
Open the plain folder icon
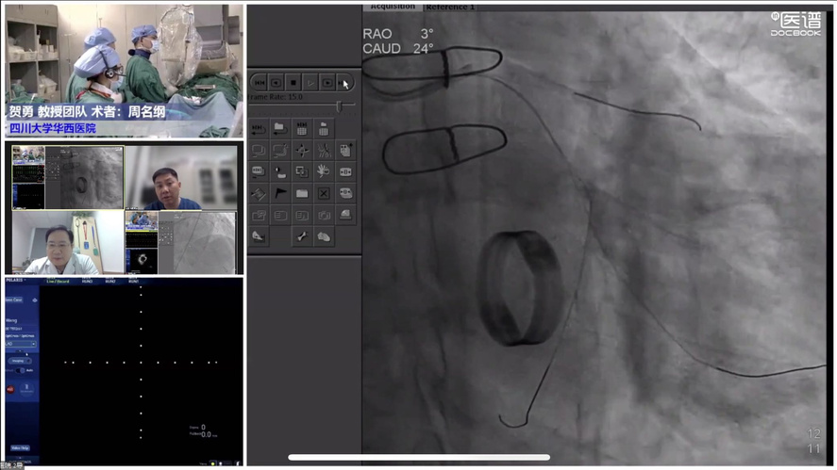(x=302, y=193)
